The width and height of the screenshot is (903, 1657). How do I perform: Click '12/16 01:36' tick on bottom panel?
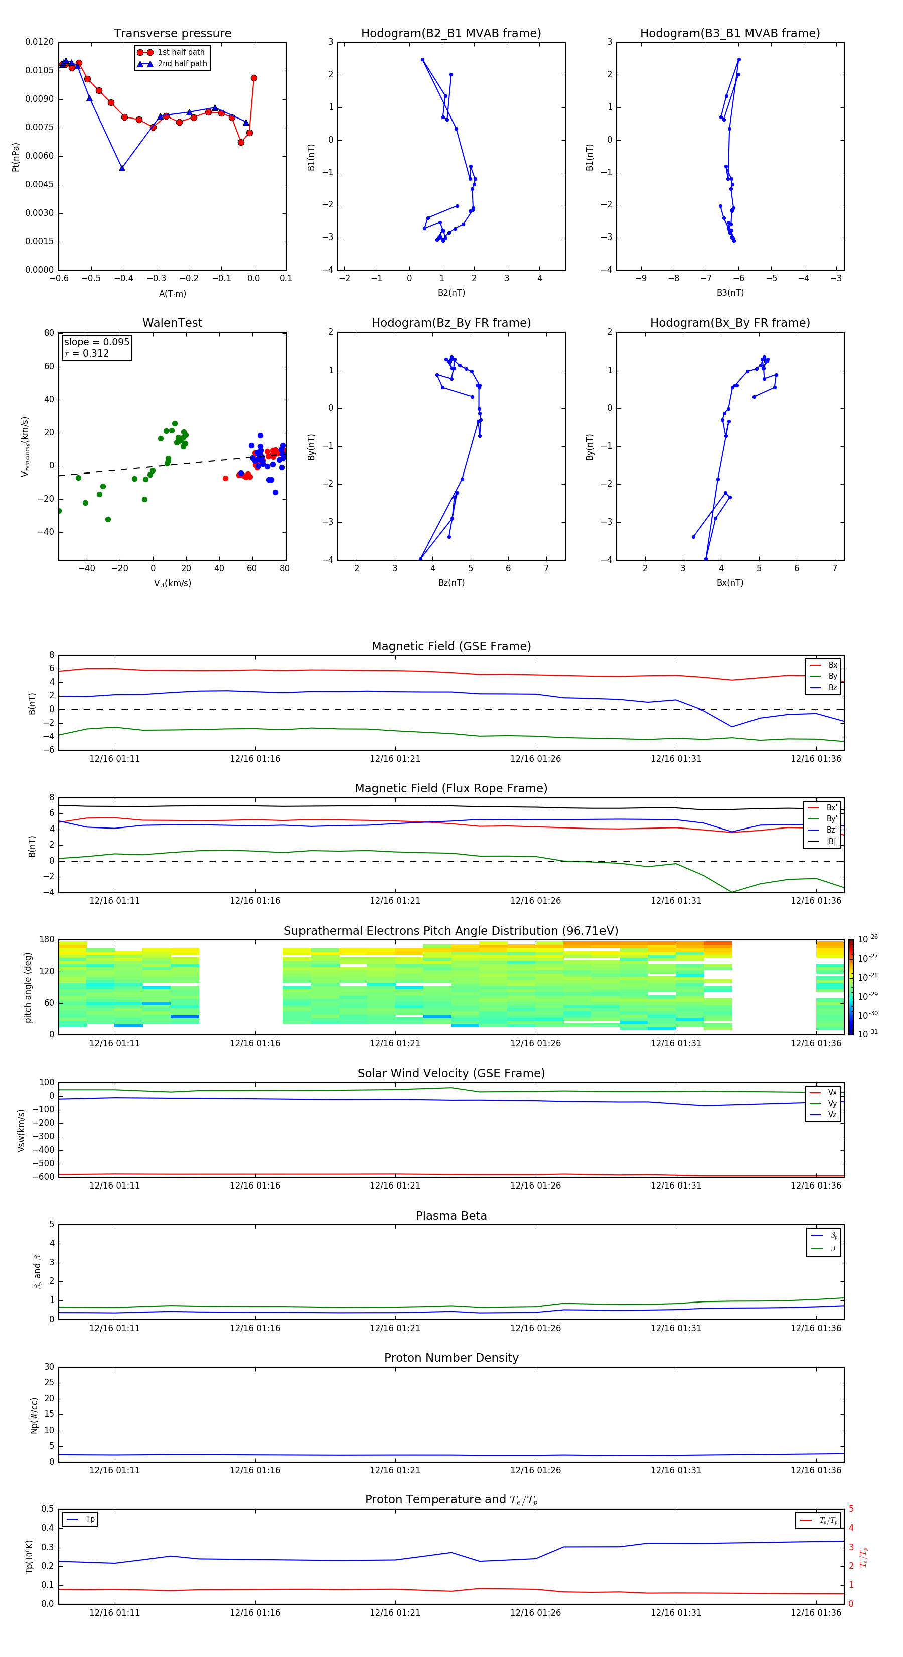tap(816, 1613)
